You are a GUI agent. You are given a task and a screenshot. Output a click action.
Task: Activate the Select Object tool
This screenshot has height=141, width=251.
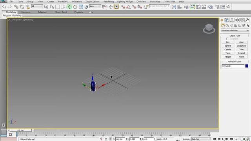click(x=46, y=7)
